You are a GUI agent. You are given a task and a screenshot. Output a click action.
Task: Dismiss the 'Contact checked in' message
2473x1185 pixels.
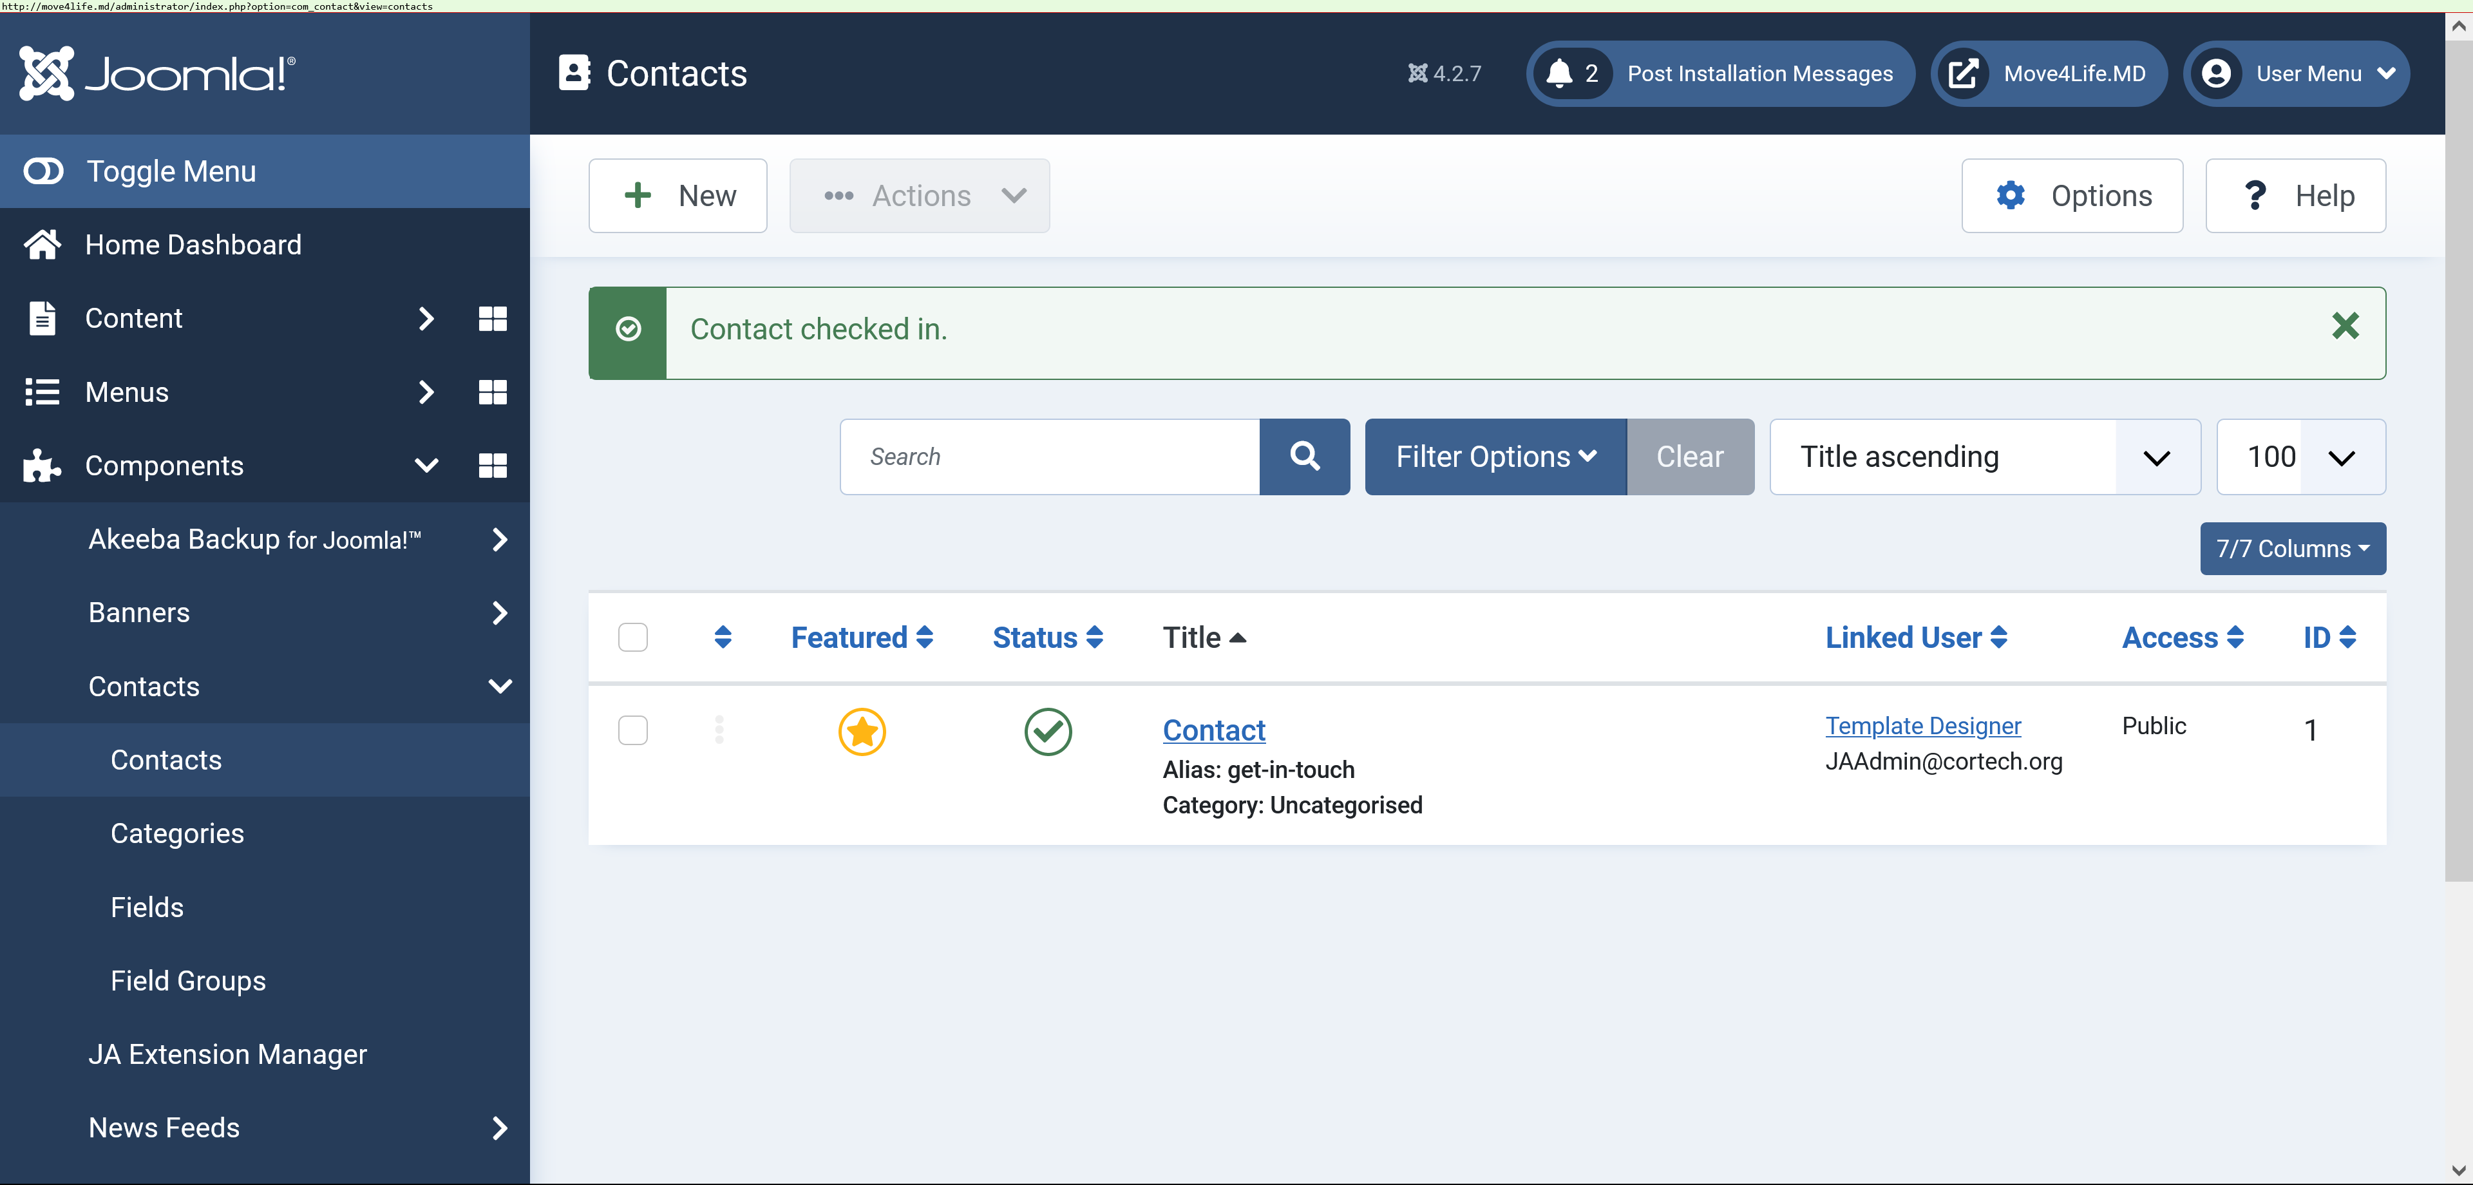[2344, 327]
